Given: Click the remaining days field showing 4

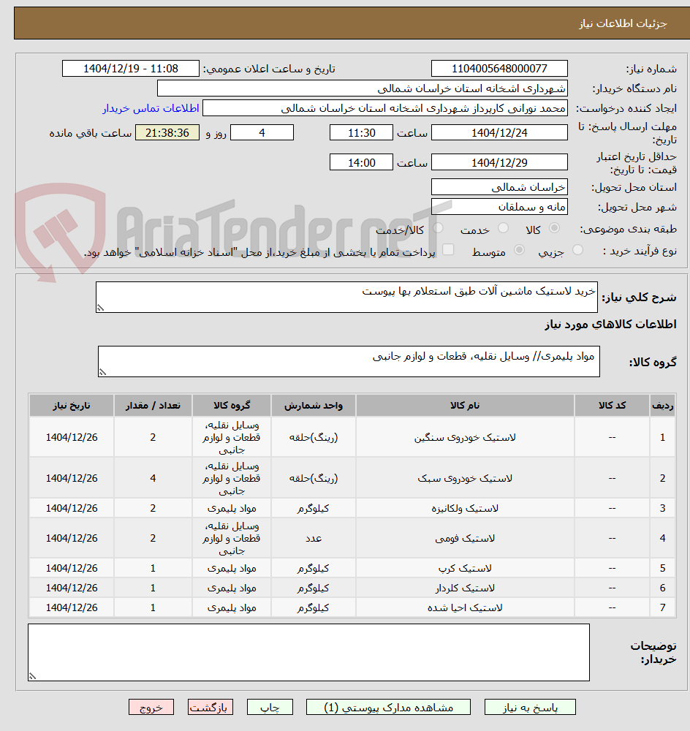Looking at the screenshot, I should (262, 133).
